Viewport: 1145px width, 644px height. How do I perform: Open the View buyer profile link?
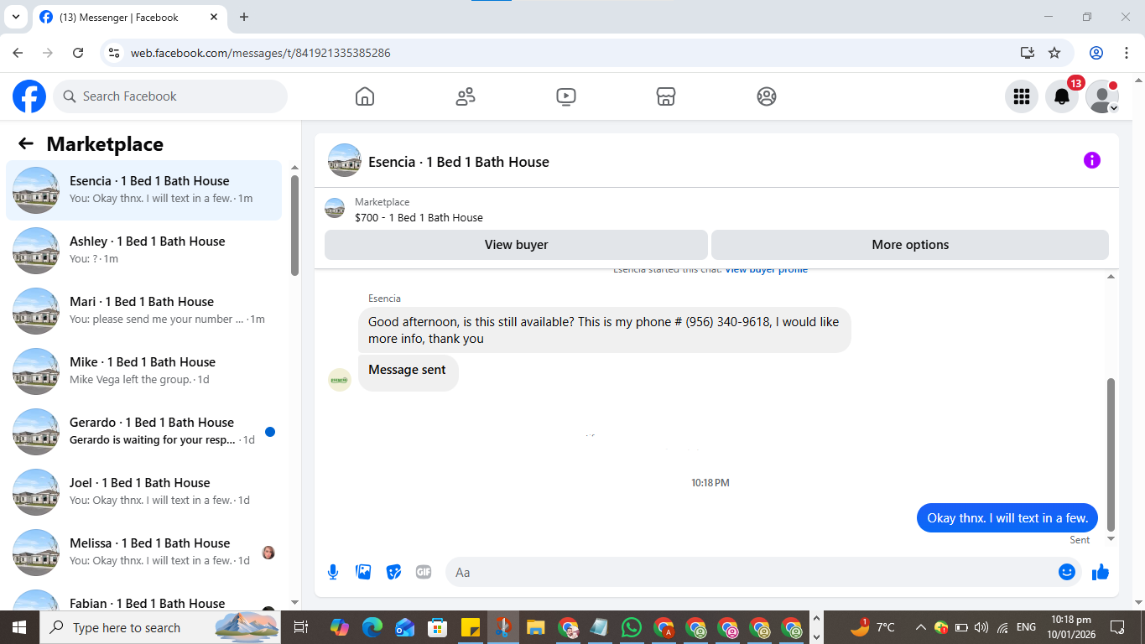click(x=766, y=270)
